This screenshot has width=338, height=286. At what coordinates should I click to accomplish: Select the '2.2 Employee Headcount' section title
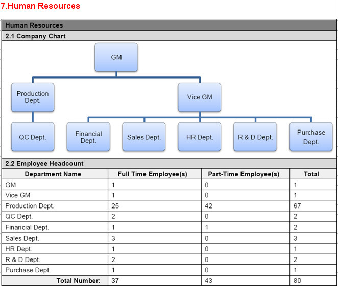(x=44, y=163)
